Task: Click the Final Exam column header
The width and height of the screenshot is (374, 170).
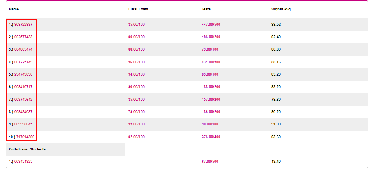Action: click(138, 9)
